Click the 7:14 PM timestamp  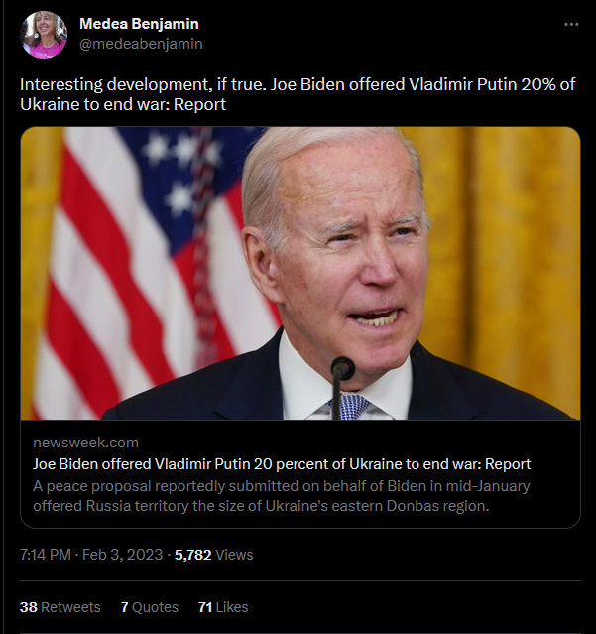(45, 556)
